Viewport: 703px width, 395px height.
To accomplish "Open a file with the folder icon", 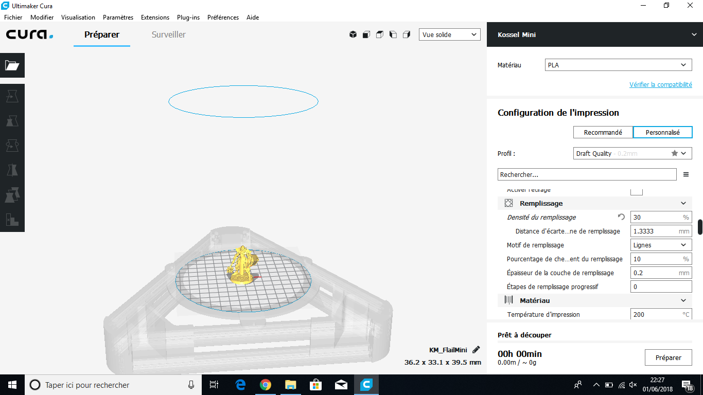I will (x=12, y=65).
